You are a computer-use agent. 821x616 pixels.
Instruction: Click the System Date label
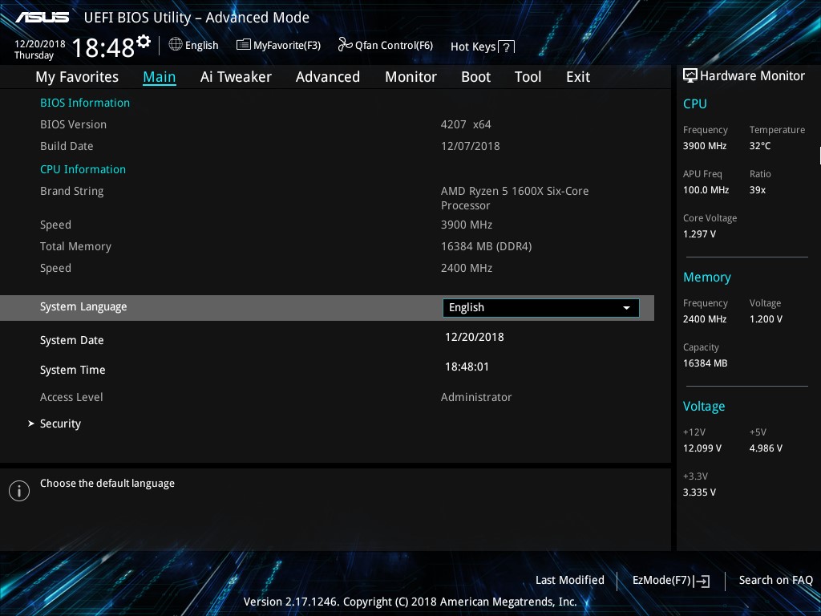click(x=71, y=340)
